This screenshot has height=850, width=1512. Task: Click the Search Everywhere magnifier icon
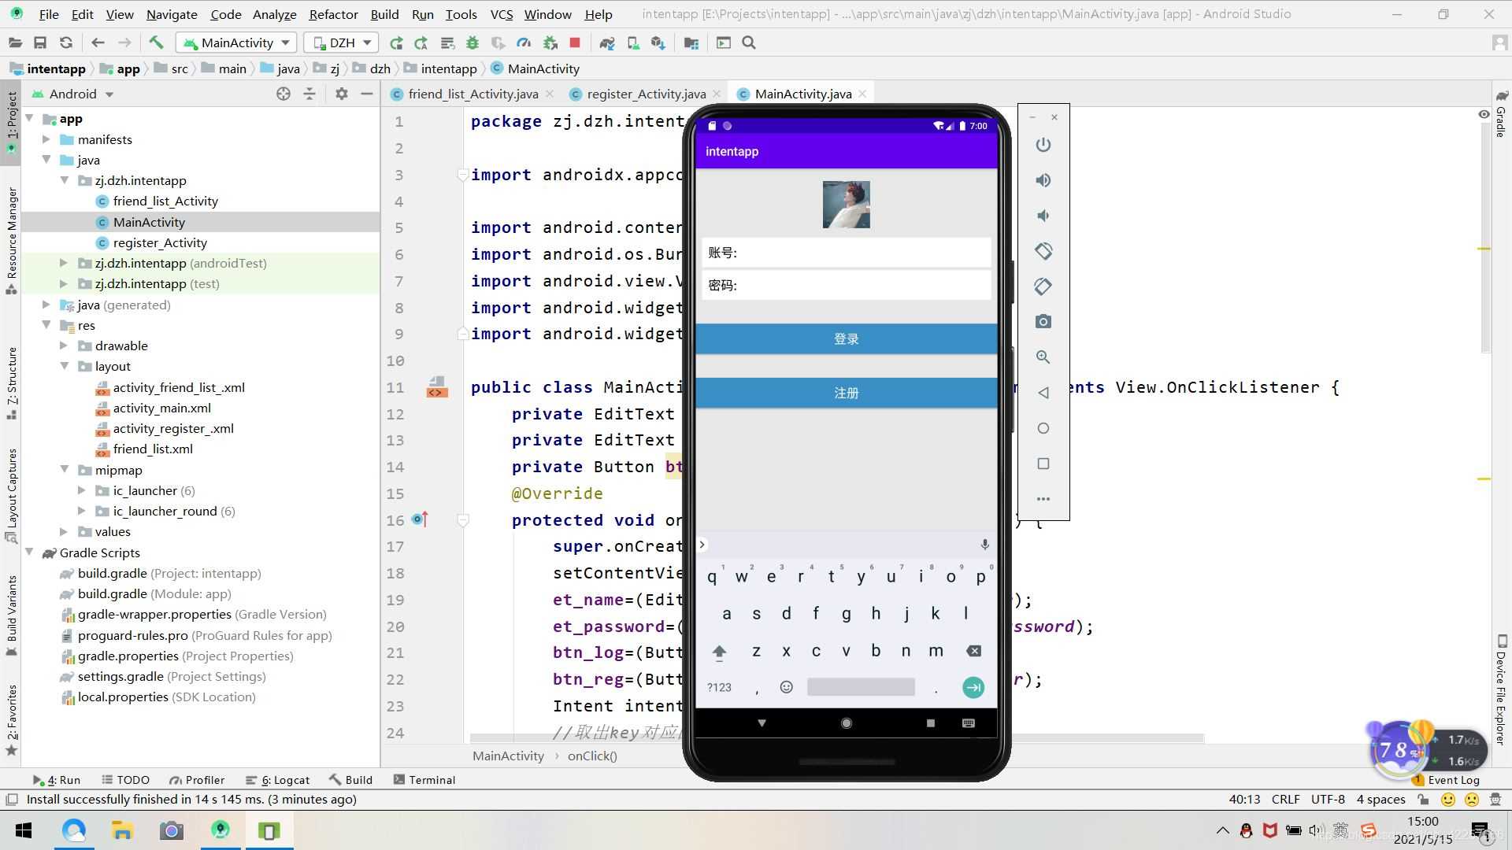pos(750,42)
